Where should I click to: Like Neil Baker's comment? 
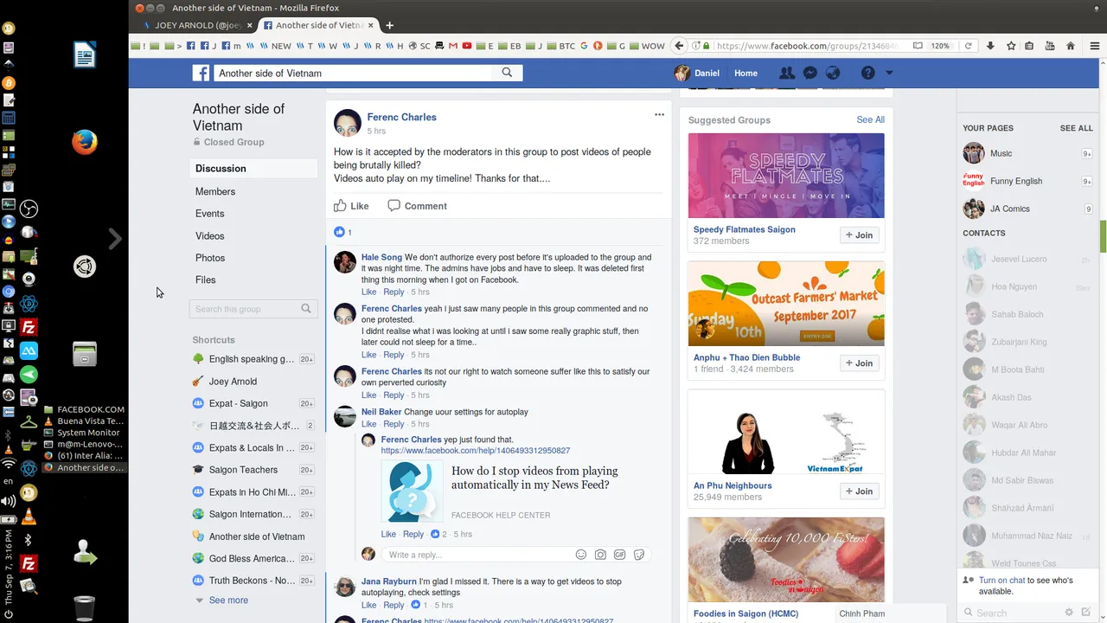(x=368, y=424)
